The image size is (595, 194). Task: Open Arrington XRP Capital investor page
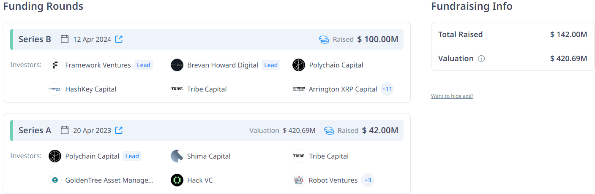[x=343, y=89]
